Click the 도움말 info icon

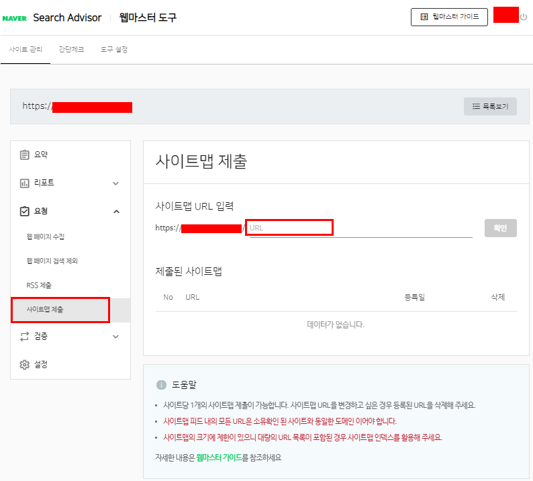point(161,385)
